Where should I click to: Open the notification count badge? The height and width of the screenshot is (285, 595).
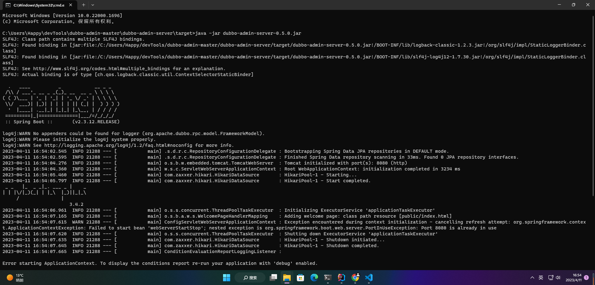586,278
